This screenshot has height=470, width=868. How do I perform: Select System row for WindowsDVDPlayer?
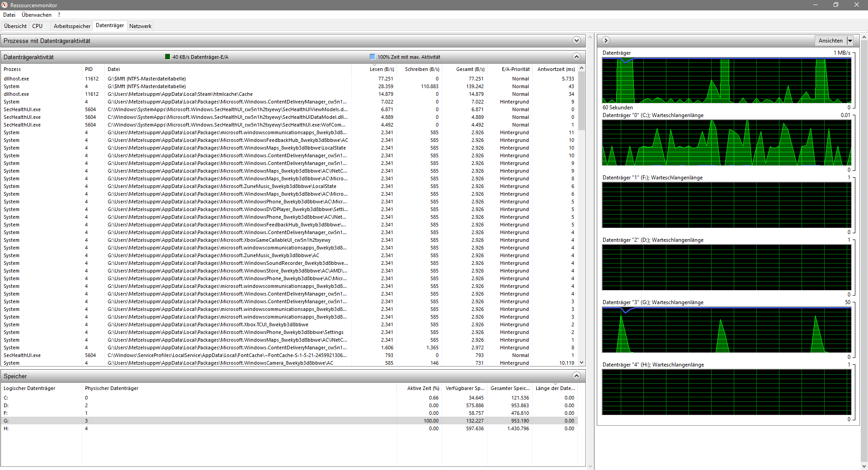pos(289,209)
